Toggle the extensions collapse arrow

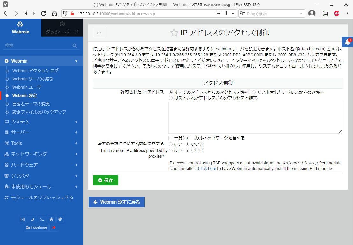[347, 13]
